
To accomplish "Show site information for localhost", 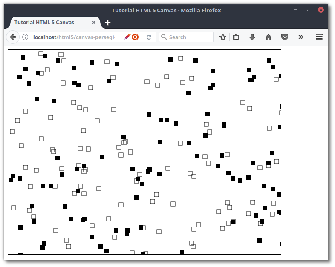I will 25,37.
